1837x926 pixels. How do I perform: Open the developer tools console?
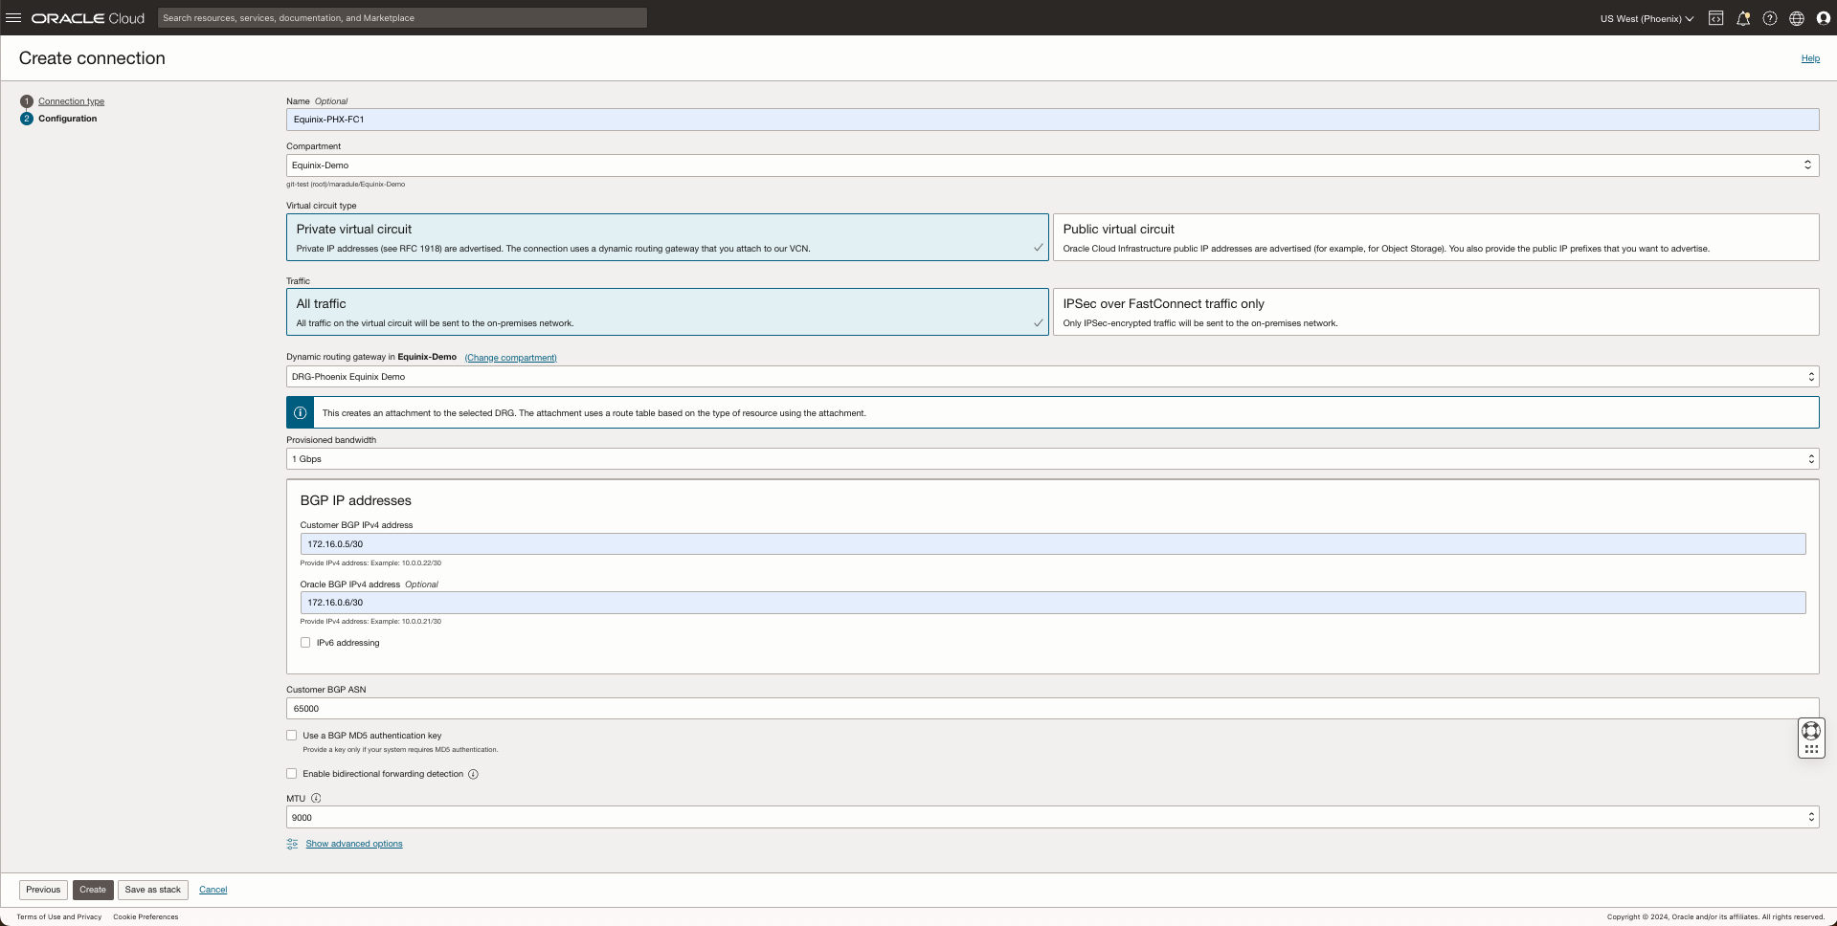tap(1715, 18)
